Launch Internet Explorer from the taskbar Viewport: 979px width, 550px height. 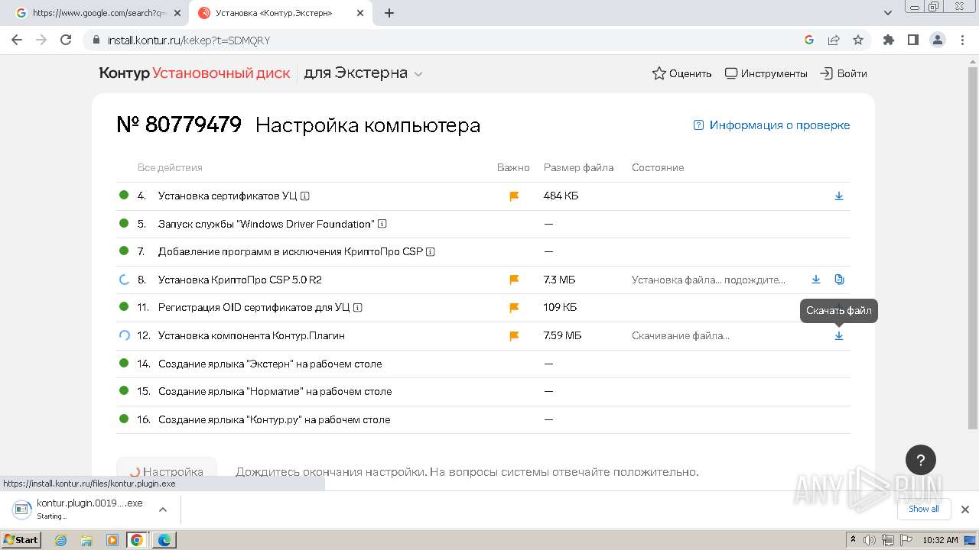[60, 540]
